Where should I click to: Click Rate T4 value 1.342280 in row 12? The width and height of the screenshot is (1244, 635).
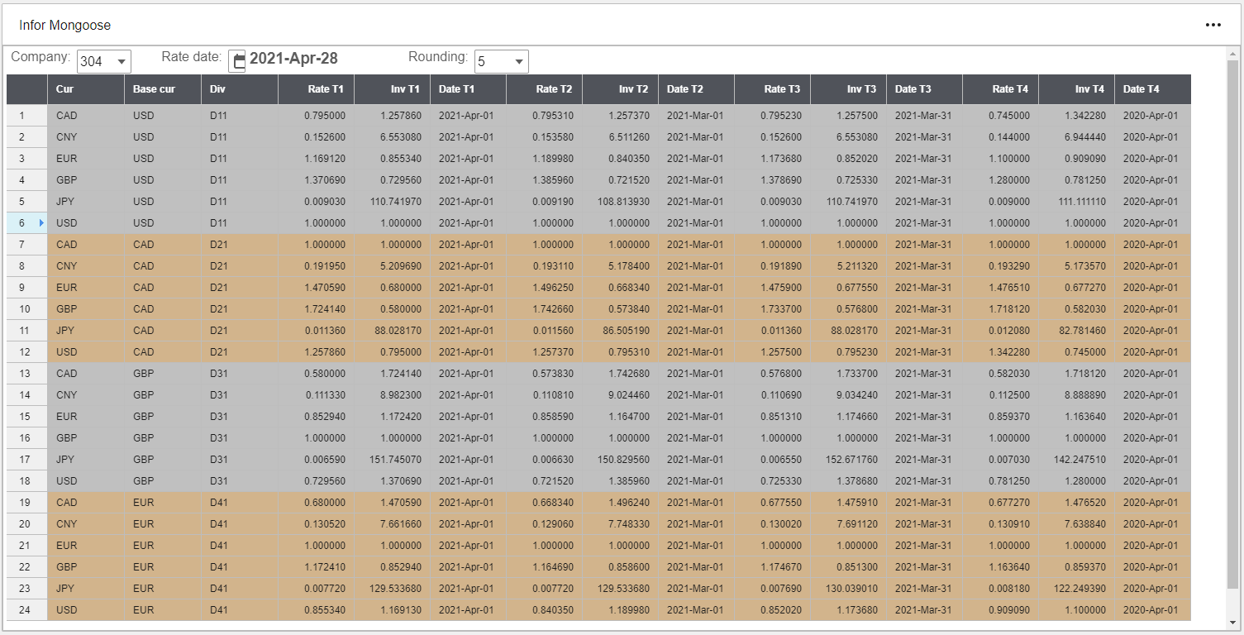coord(1001,351)
